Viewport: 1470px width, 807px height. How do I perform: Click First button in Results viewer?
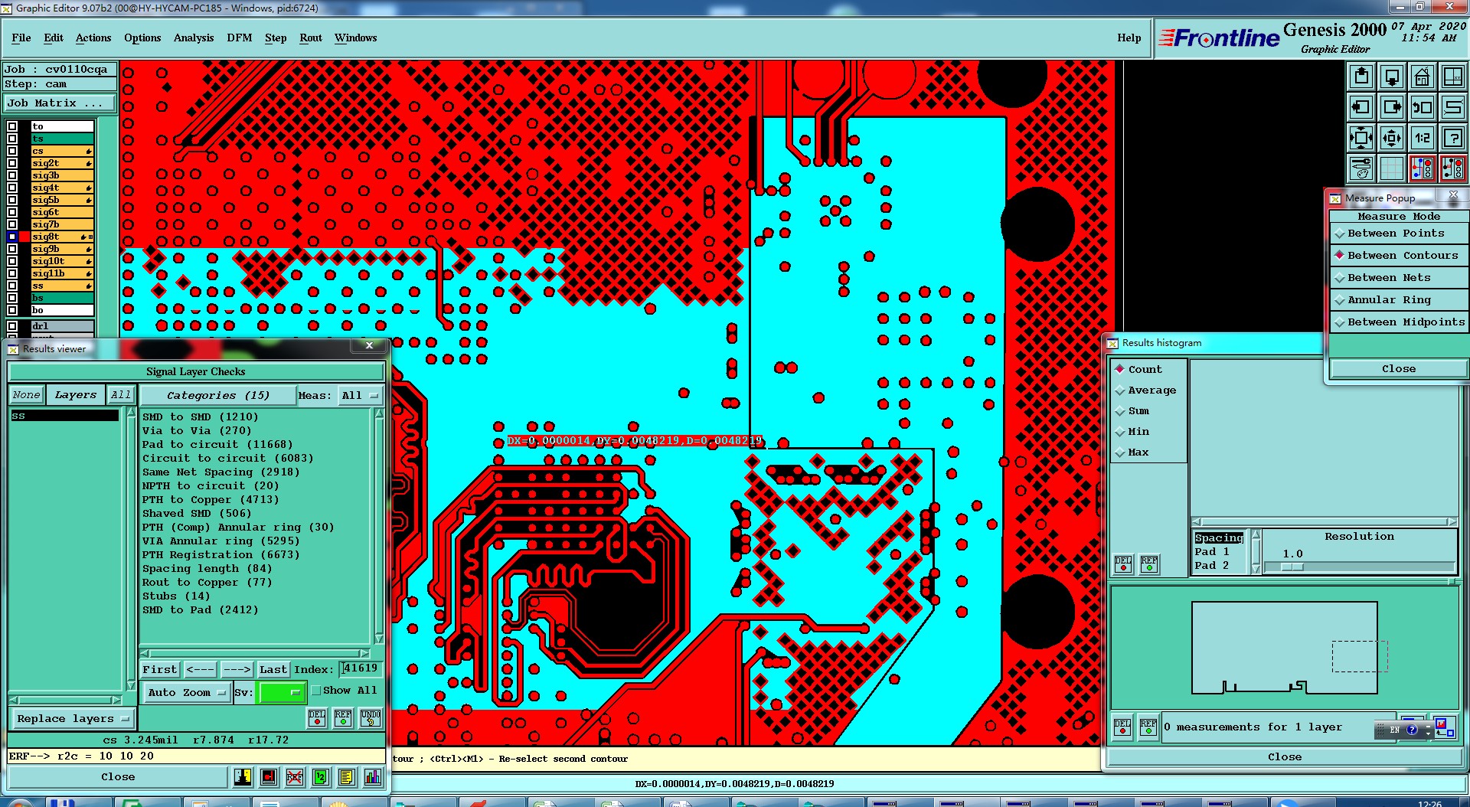[159, 670]
